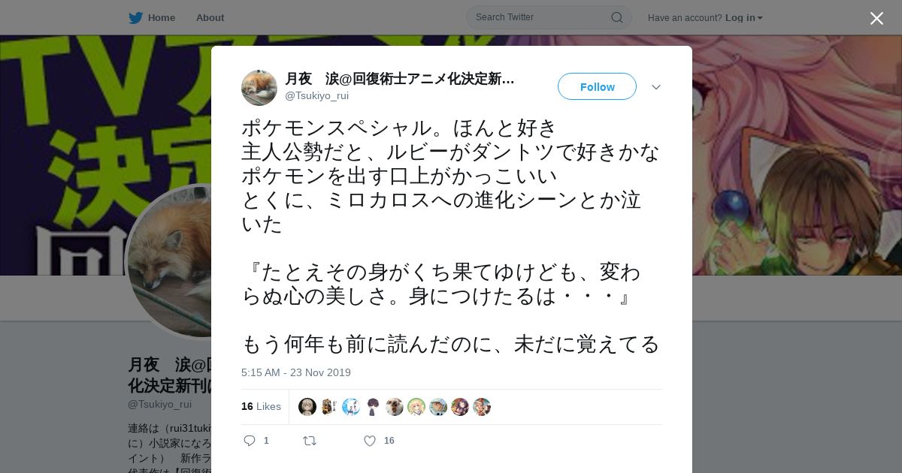Image resolution: width=902 pixels, height=473 pixels.
Task: Retweet using the retweet arrows icon
Action: point(310,441)
